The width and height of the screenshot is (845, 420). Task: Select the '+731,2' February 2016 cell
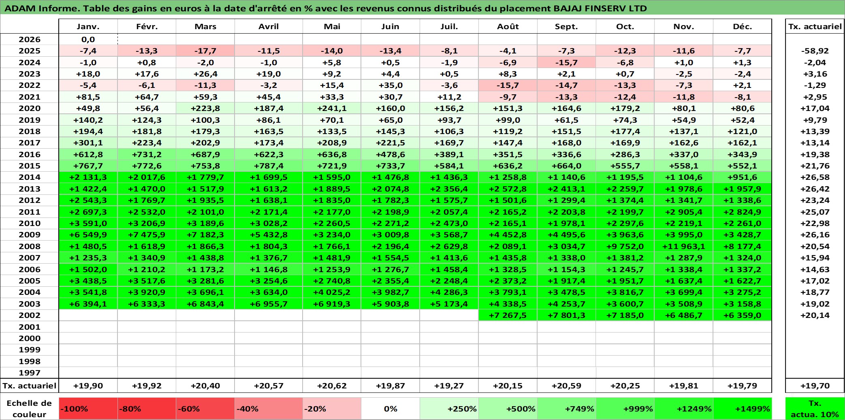147,154
